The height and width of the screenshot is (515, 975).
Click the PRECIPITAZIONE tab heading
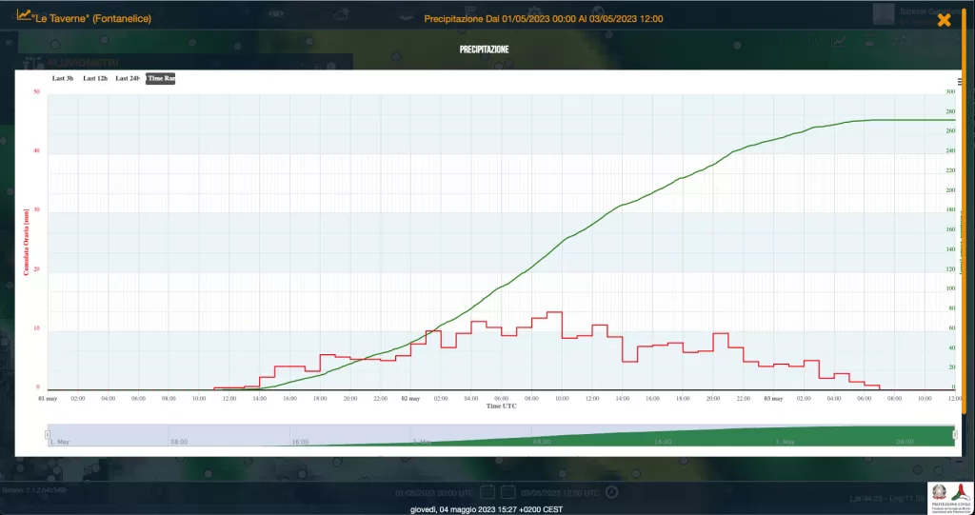coord(484,49)
